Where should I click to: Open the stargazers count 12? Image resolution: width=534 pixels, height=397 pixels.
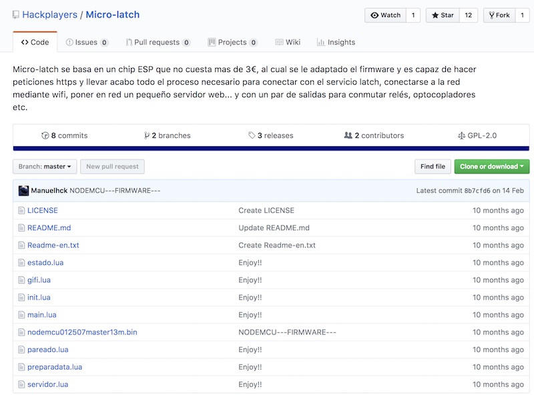(469, 15)
